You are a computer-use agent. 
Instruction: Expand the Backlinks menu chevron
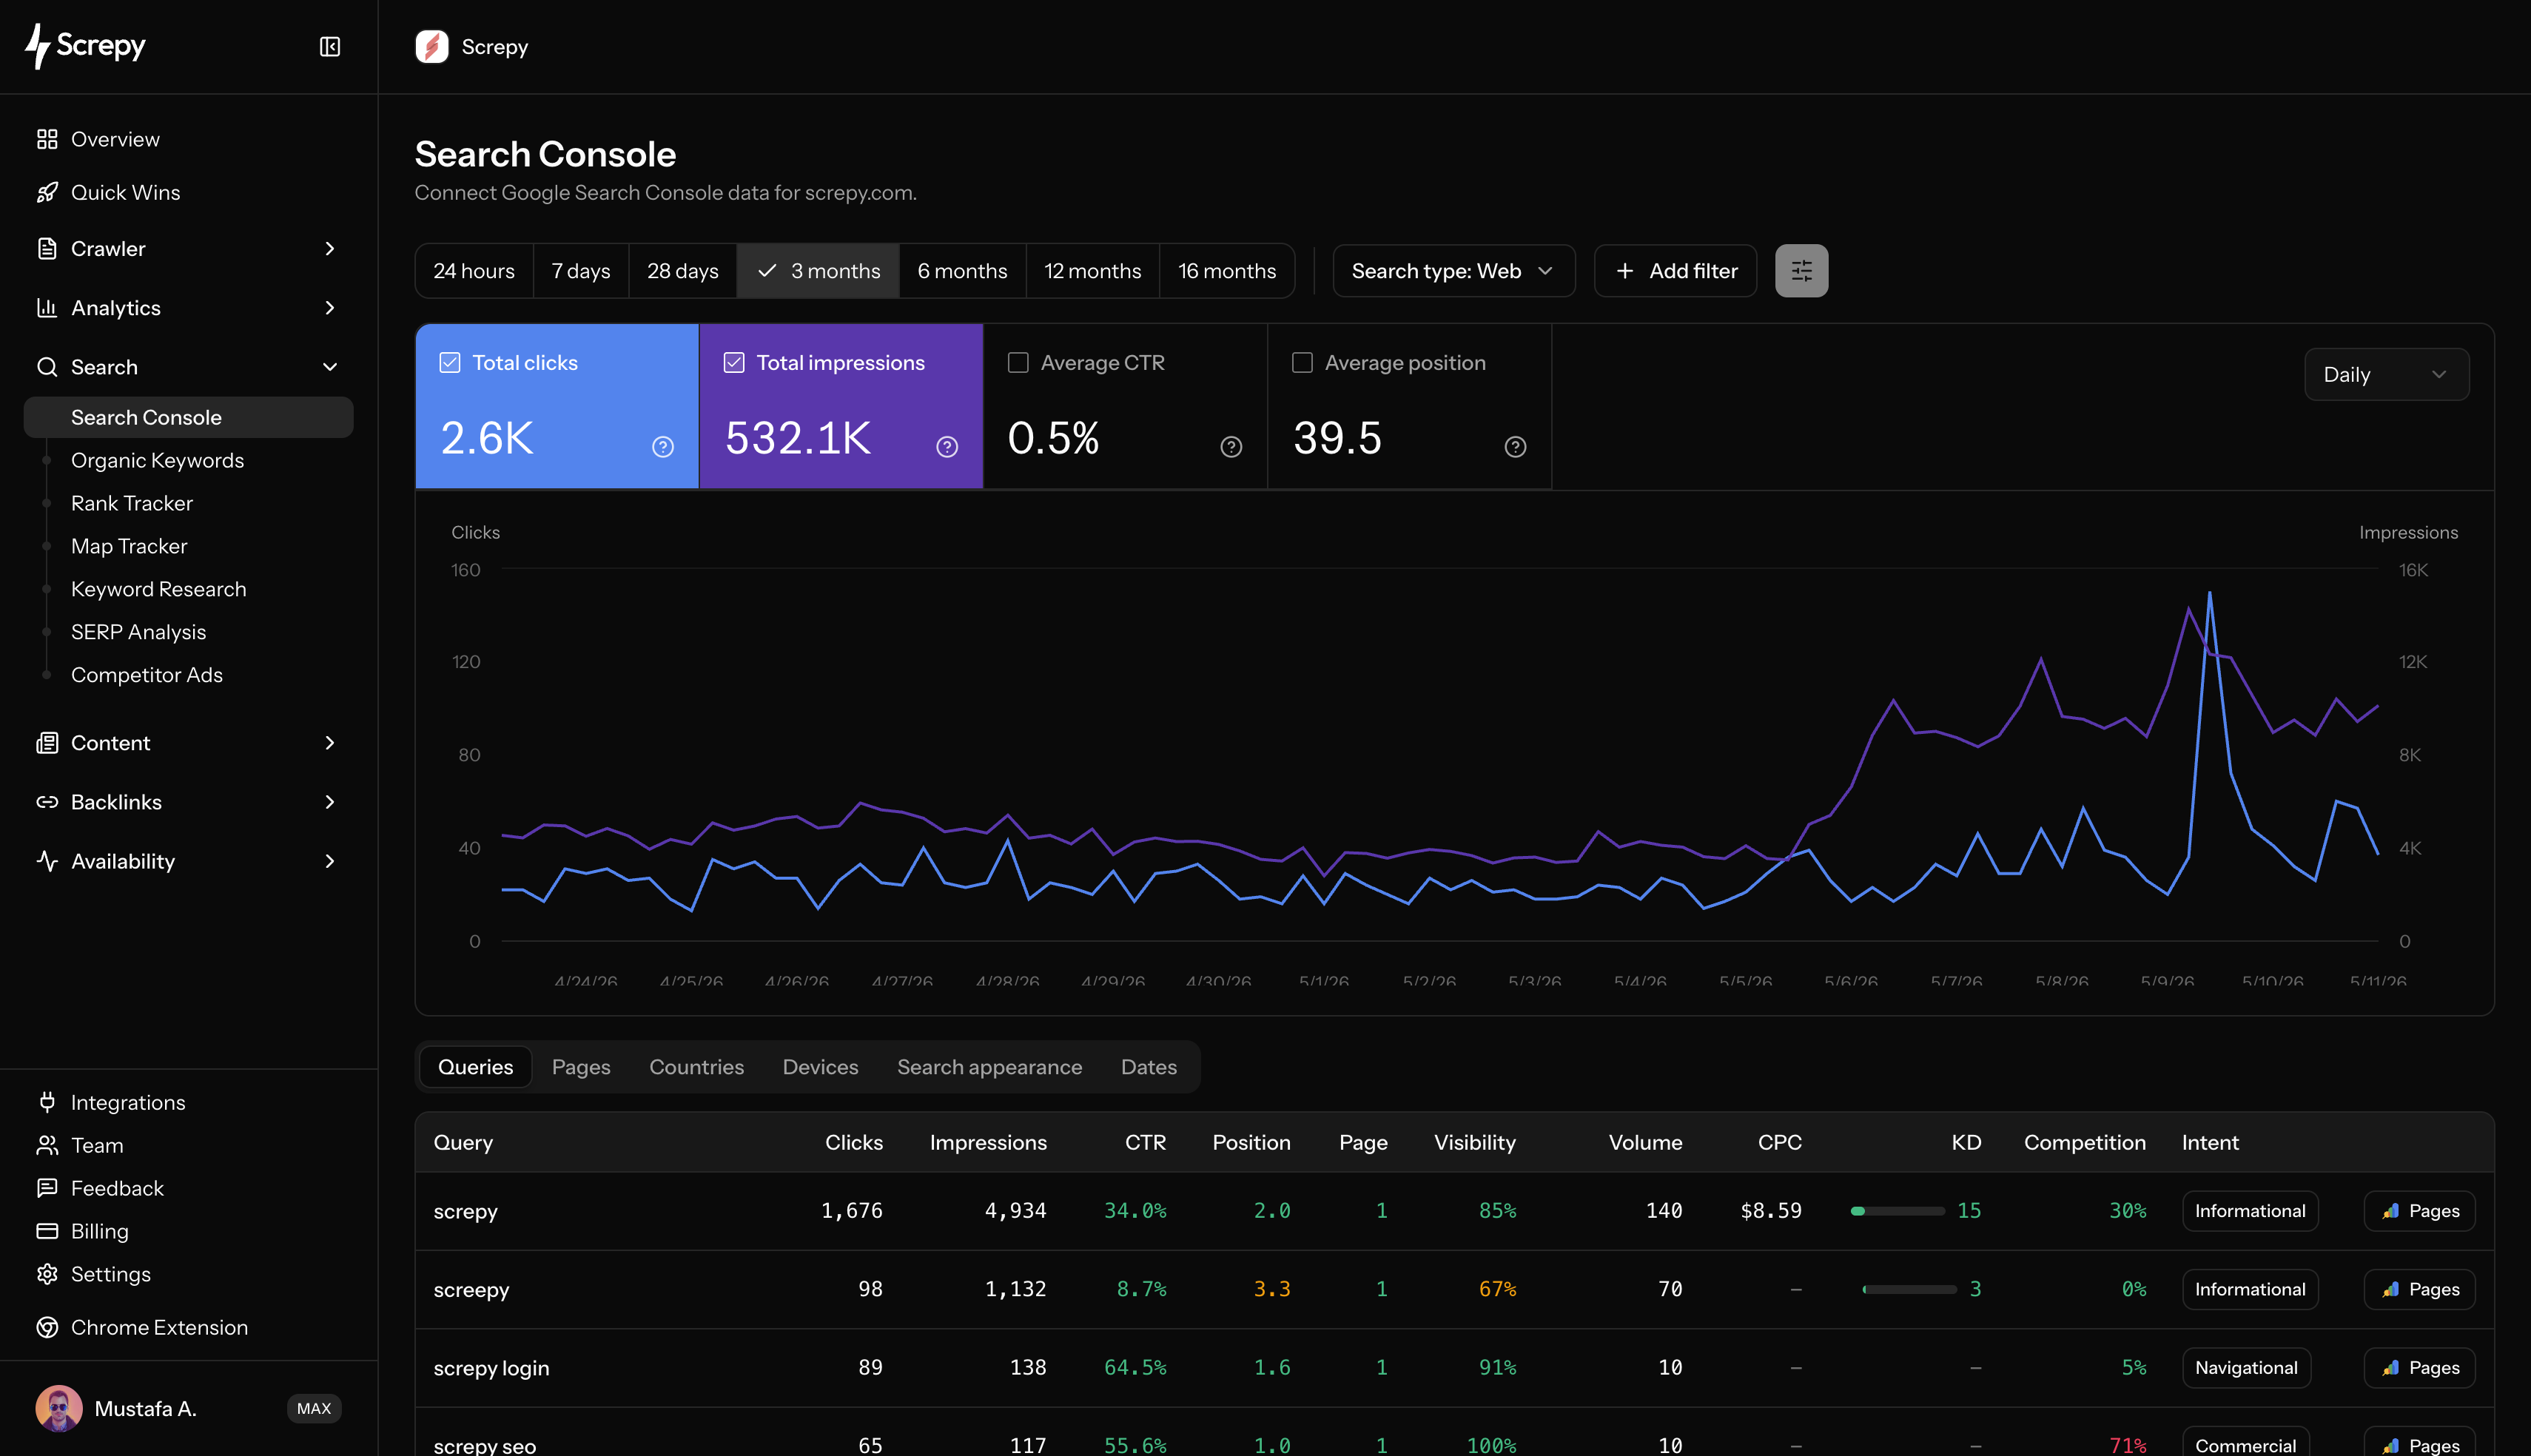coord(330,802)
